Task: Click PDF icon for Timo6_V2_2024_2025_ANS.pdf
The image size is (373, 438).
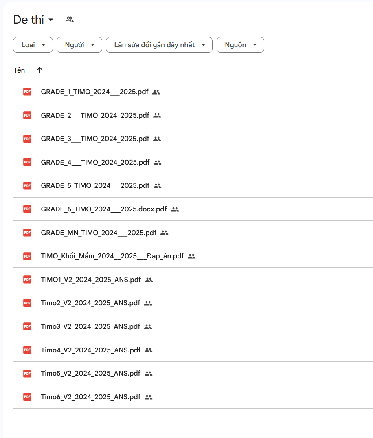Action: [27, 397]
